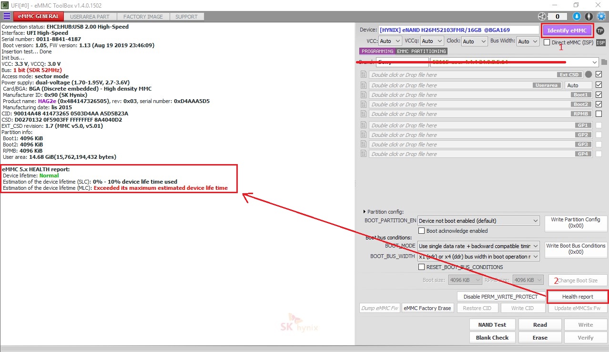Open settings via the blue gear icon
Viewport: 609px width, 352px height.
pyautogui.click(x=601, y=17)
